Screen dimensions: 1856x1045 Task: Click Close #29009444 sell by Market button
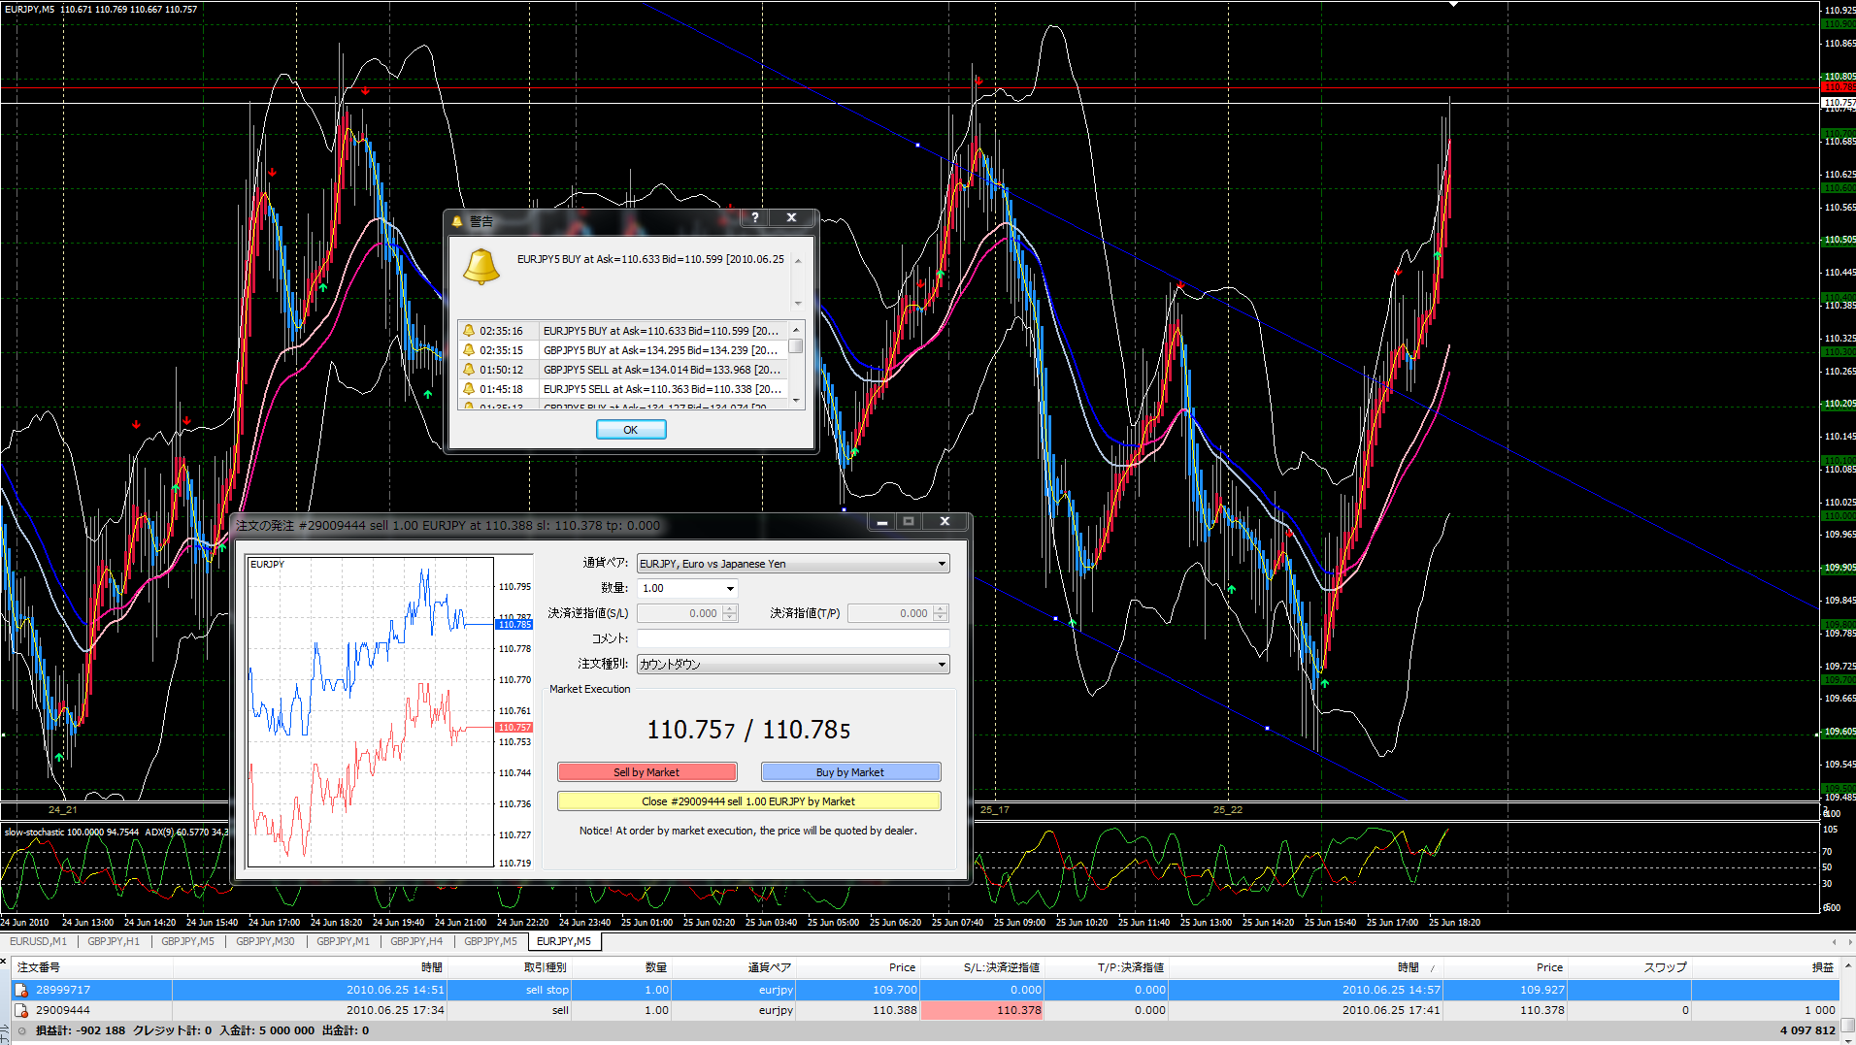748,801
